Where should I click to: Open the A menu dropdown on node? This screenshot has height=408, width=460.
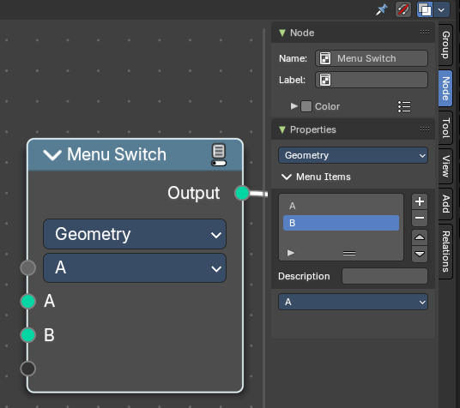click(x=135, y=268)
